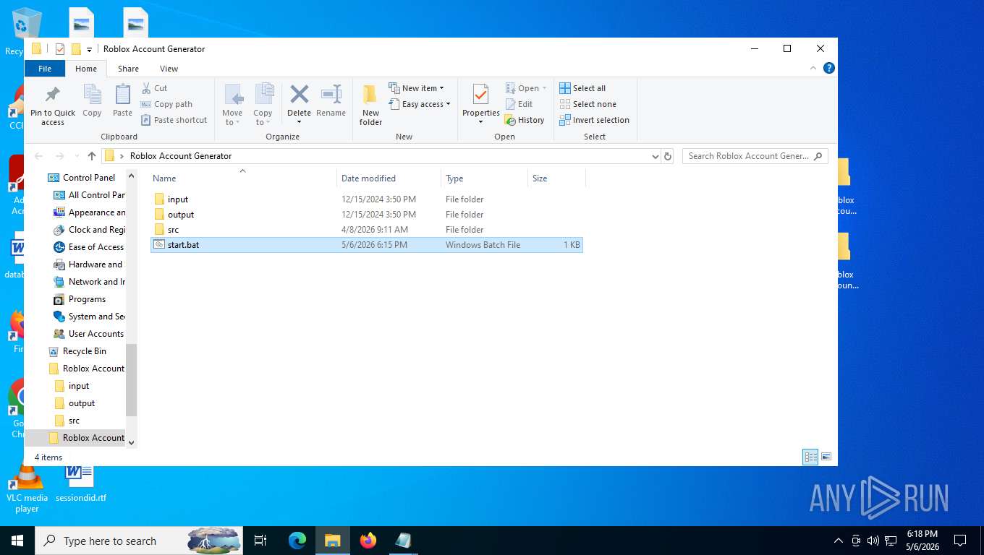Open Properties of start.bat
Viewport: 984px width, 555px height.
pyautogui.click(x=481, y=106)
